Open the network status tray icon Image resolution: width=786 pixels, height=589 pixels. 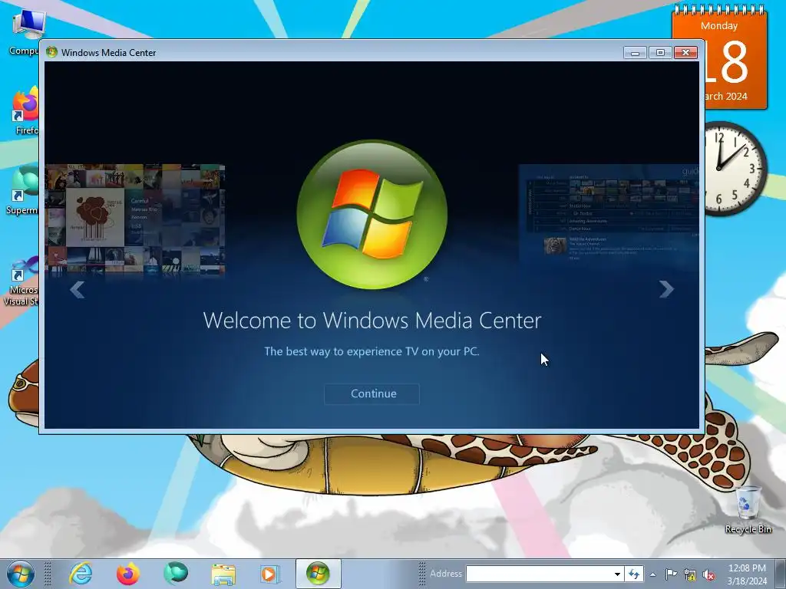click(x=690, y=574)
